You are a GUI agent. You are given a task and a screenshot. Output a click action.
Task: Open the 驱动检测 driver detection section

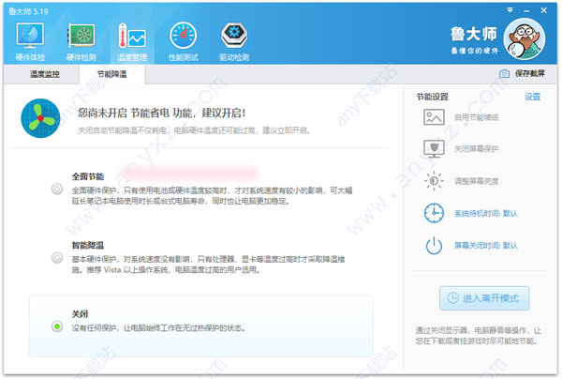pyautogui.click(x=234, y=41)
